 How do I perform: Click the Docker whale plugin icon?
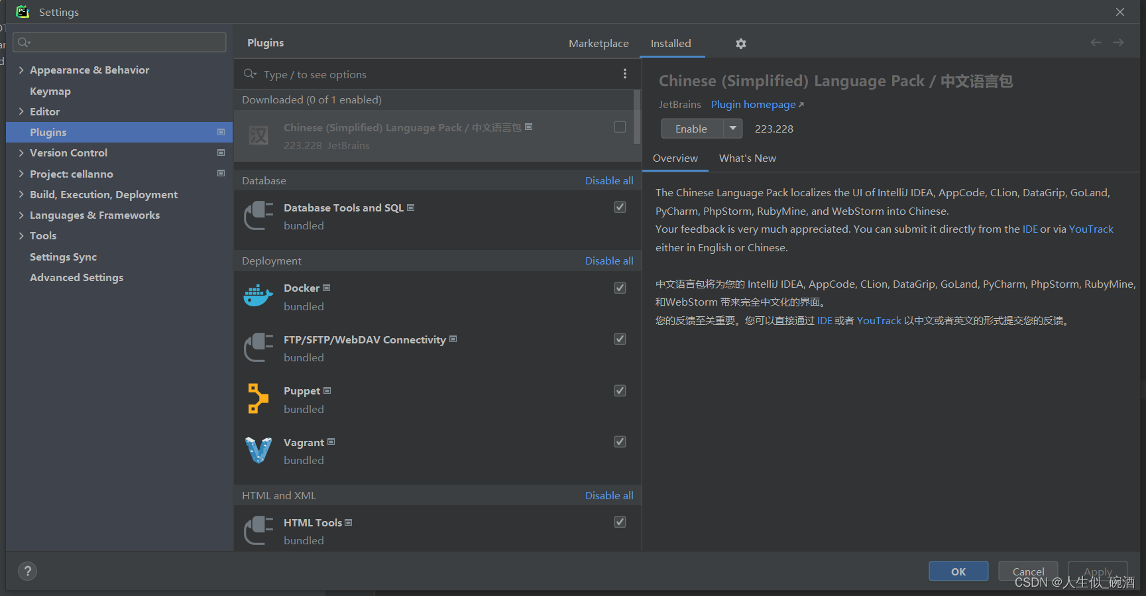[x=258, y=296]
